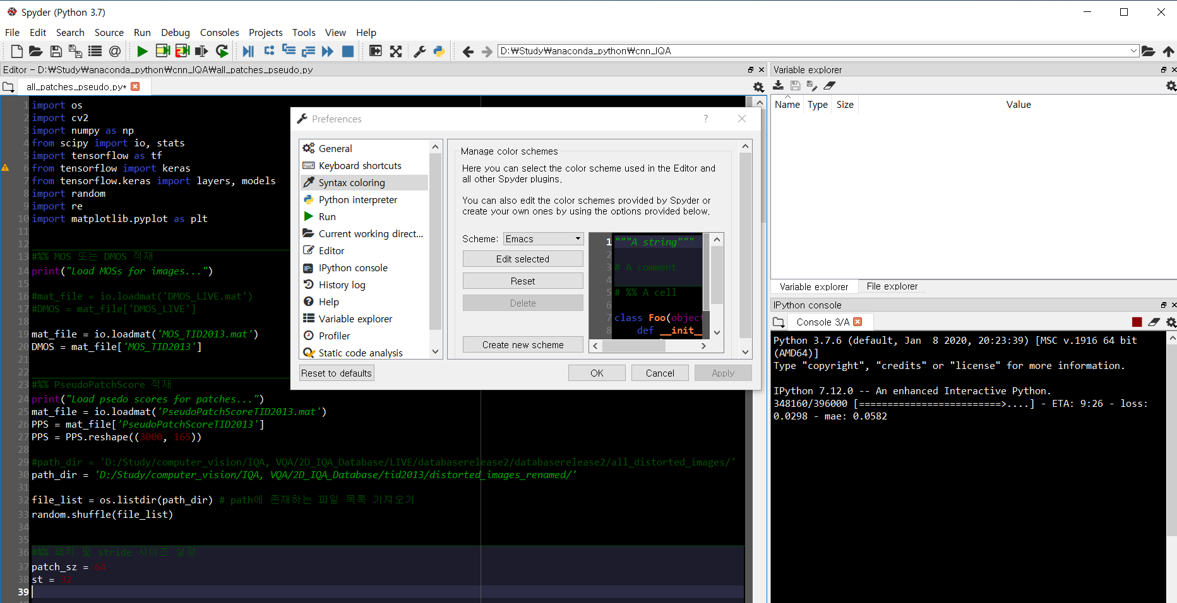The image size is (1177, 603).
Task: Click the forward arrow directory icon
Action: (487, 51)
